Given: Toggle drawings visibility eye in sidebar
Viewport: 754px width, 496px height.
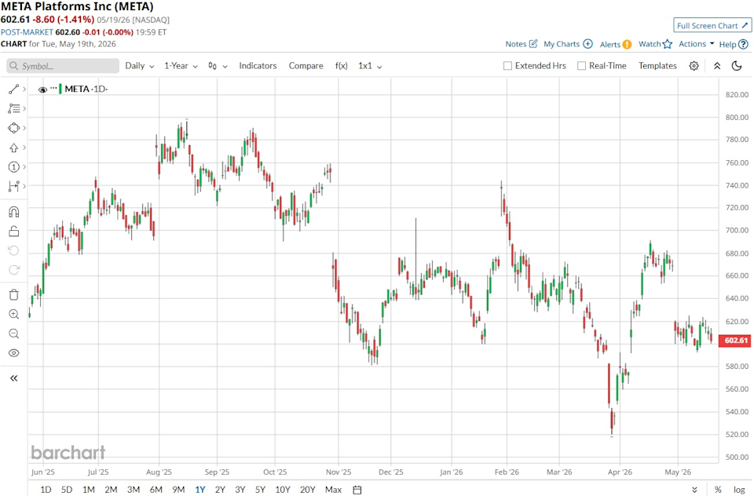Looking at the screenshot, I should [x=13, y=353].
